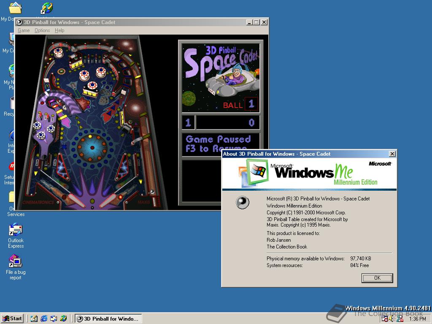
Task: Click the network tray icon with the red X
Action: [400, 319]
